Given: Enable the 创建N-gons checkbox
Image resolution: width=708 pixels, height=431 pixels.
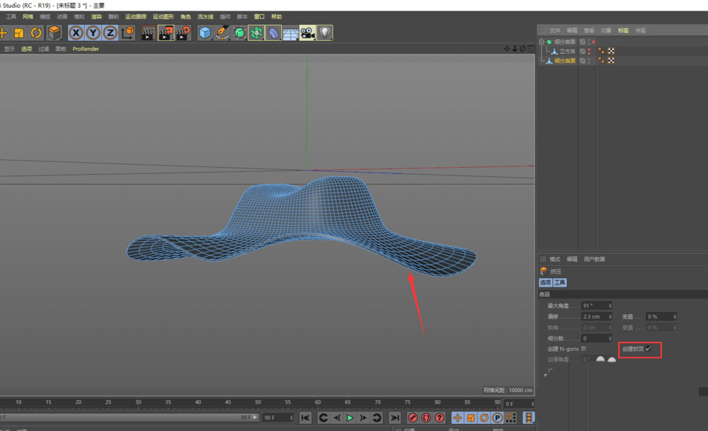Looking at the screenshot, I should tap(583, 349).
